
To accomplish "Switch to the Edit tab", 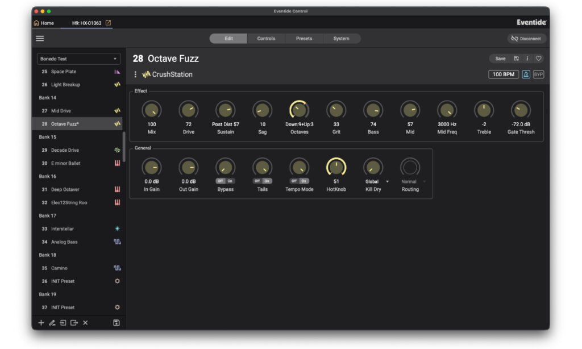I will (x=228, y=39).
